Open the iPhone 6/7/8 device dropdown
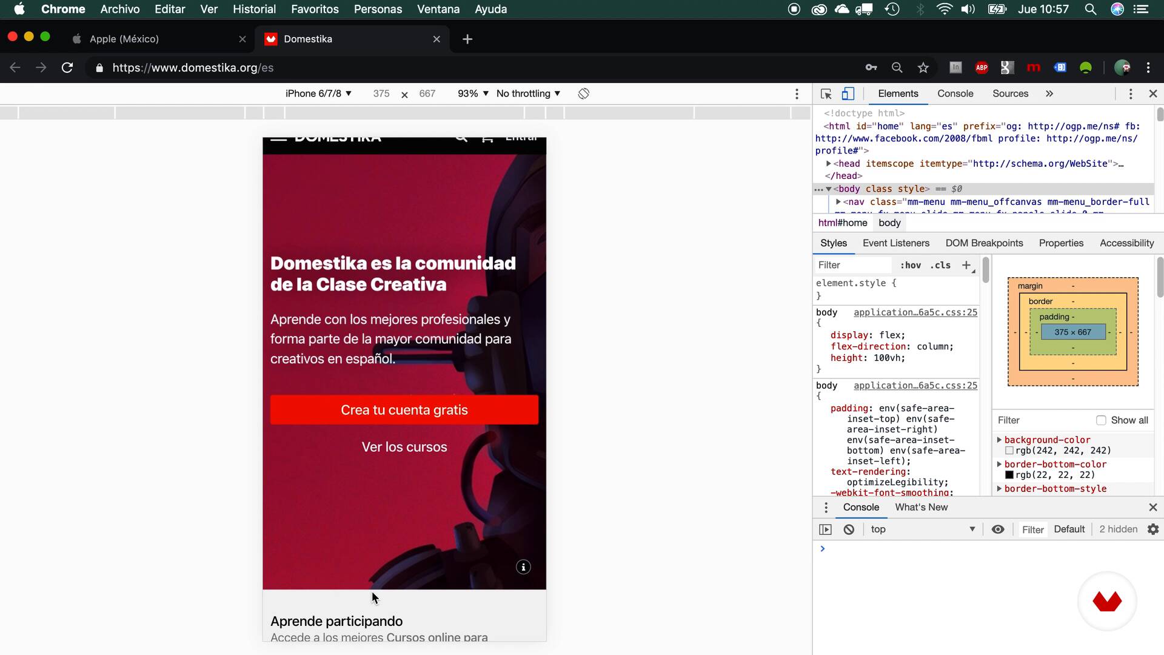The height and width of the screenshot is (655, 1164). point(318,93)
